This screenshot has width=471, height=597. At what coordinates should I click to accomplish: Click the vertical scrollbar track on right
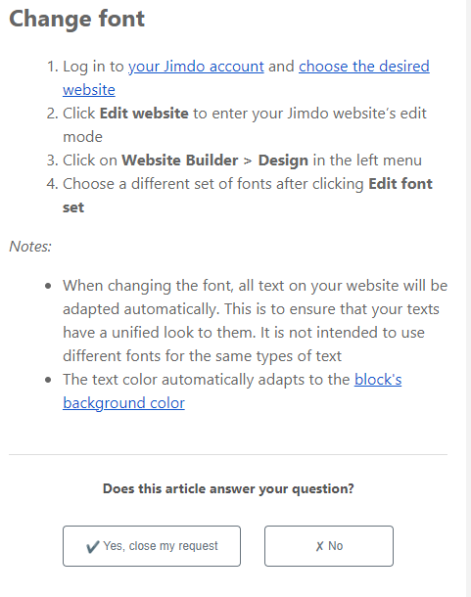click(x=468, y=298)
